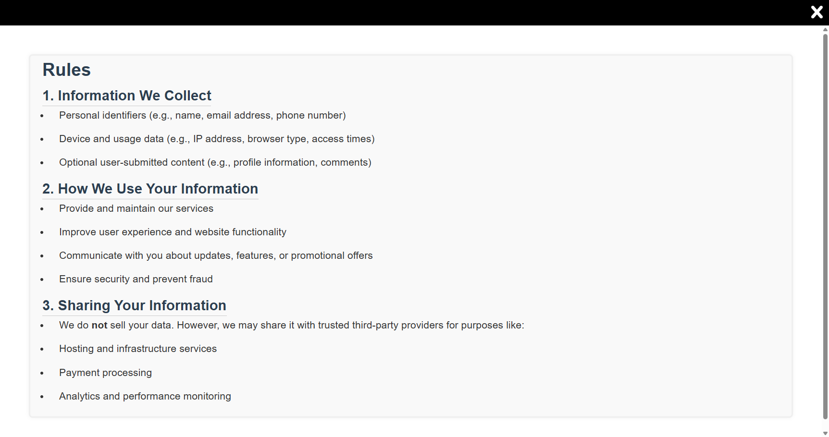
Task: Click the bold word "not"
Action: (99, 325)
